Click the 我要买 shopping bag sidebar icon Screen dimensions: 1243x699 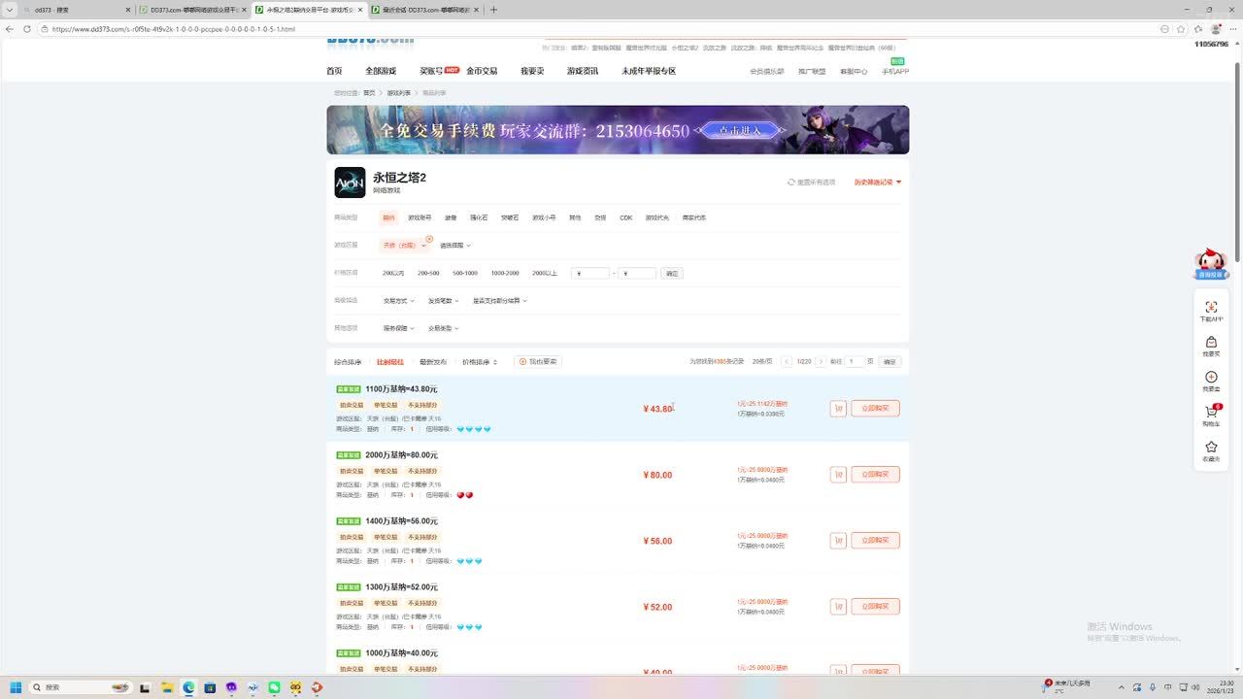click(1211, 343)
